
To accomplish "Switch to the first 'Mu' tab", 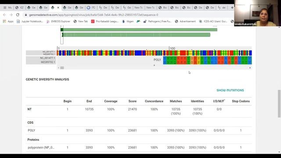I will pos(7,7).
